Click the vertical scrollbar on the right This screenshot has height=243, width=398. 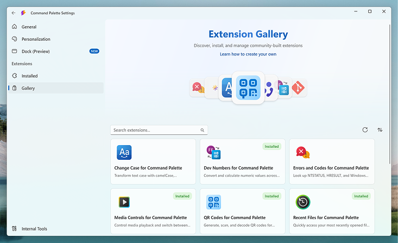390,94
